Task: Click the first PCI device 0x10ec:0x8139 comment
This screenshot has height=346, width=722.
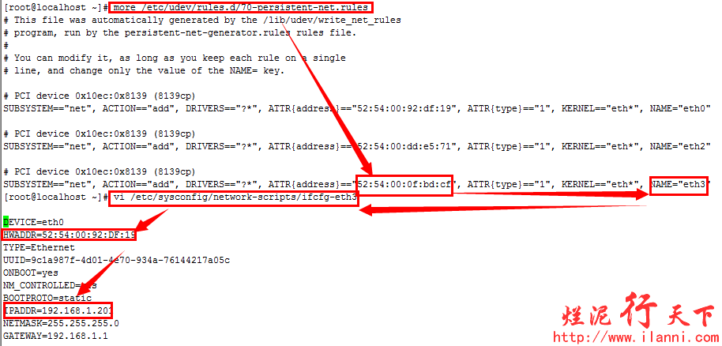Action: click(x=100, y=96)
